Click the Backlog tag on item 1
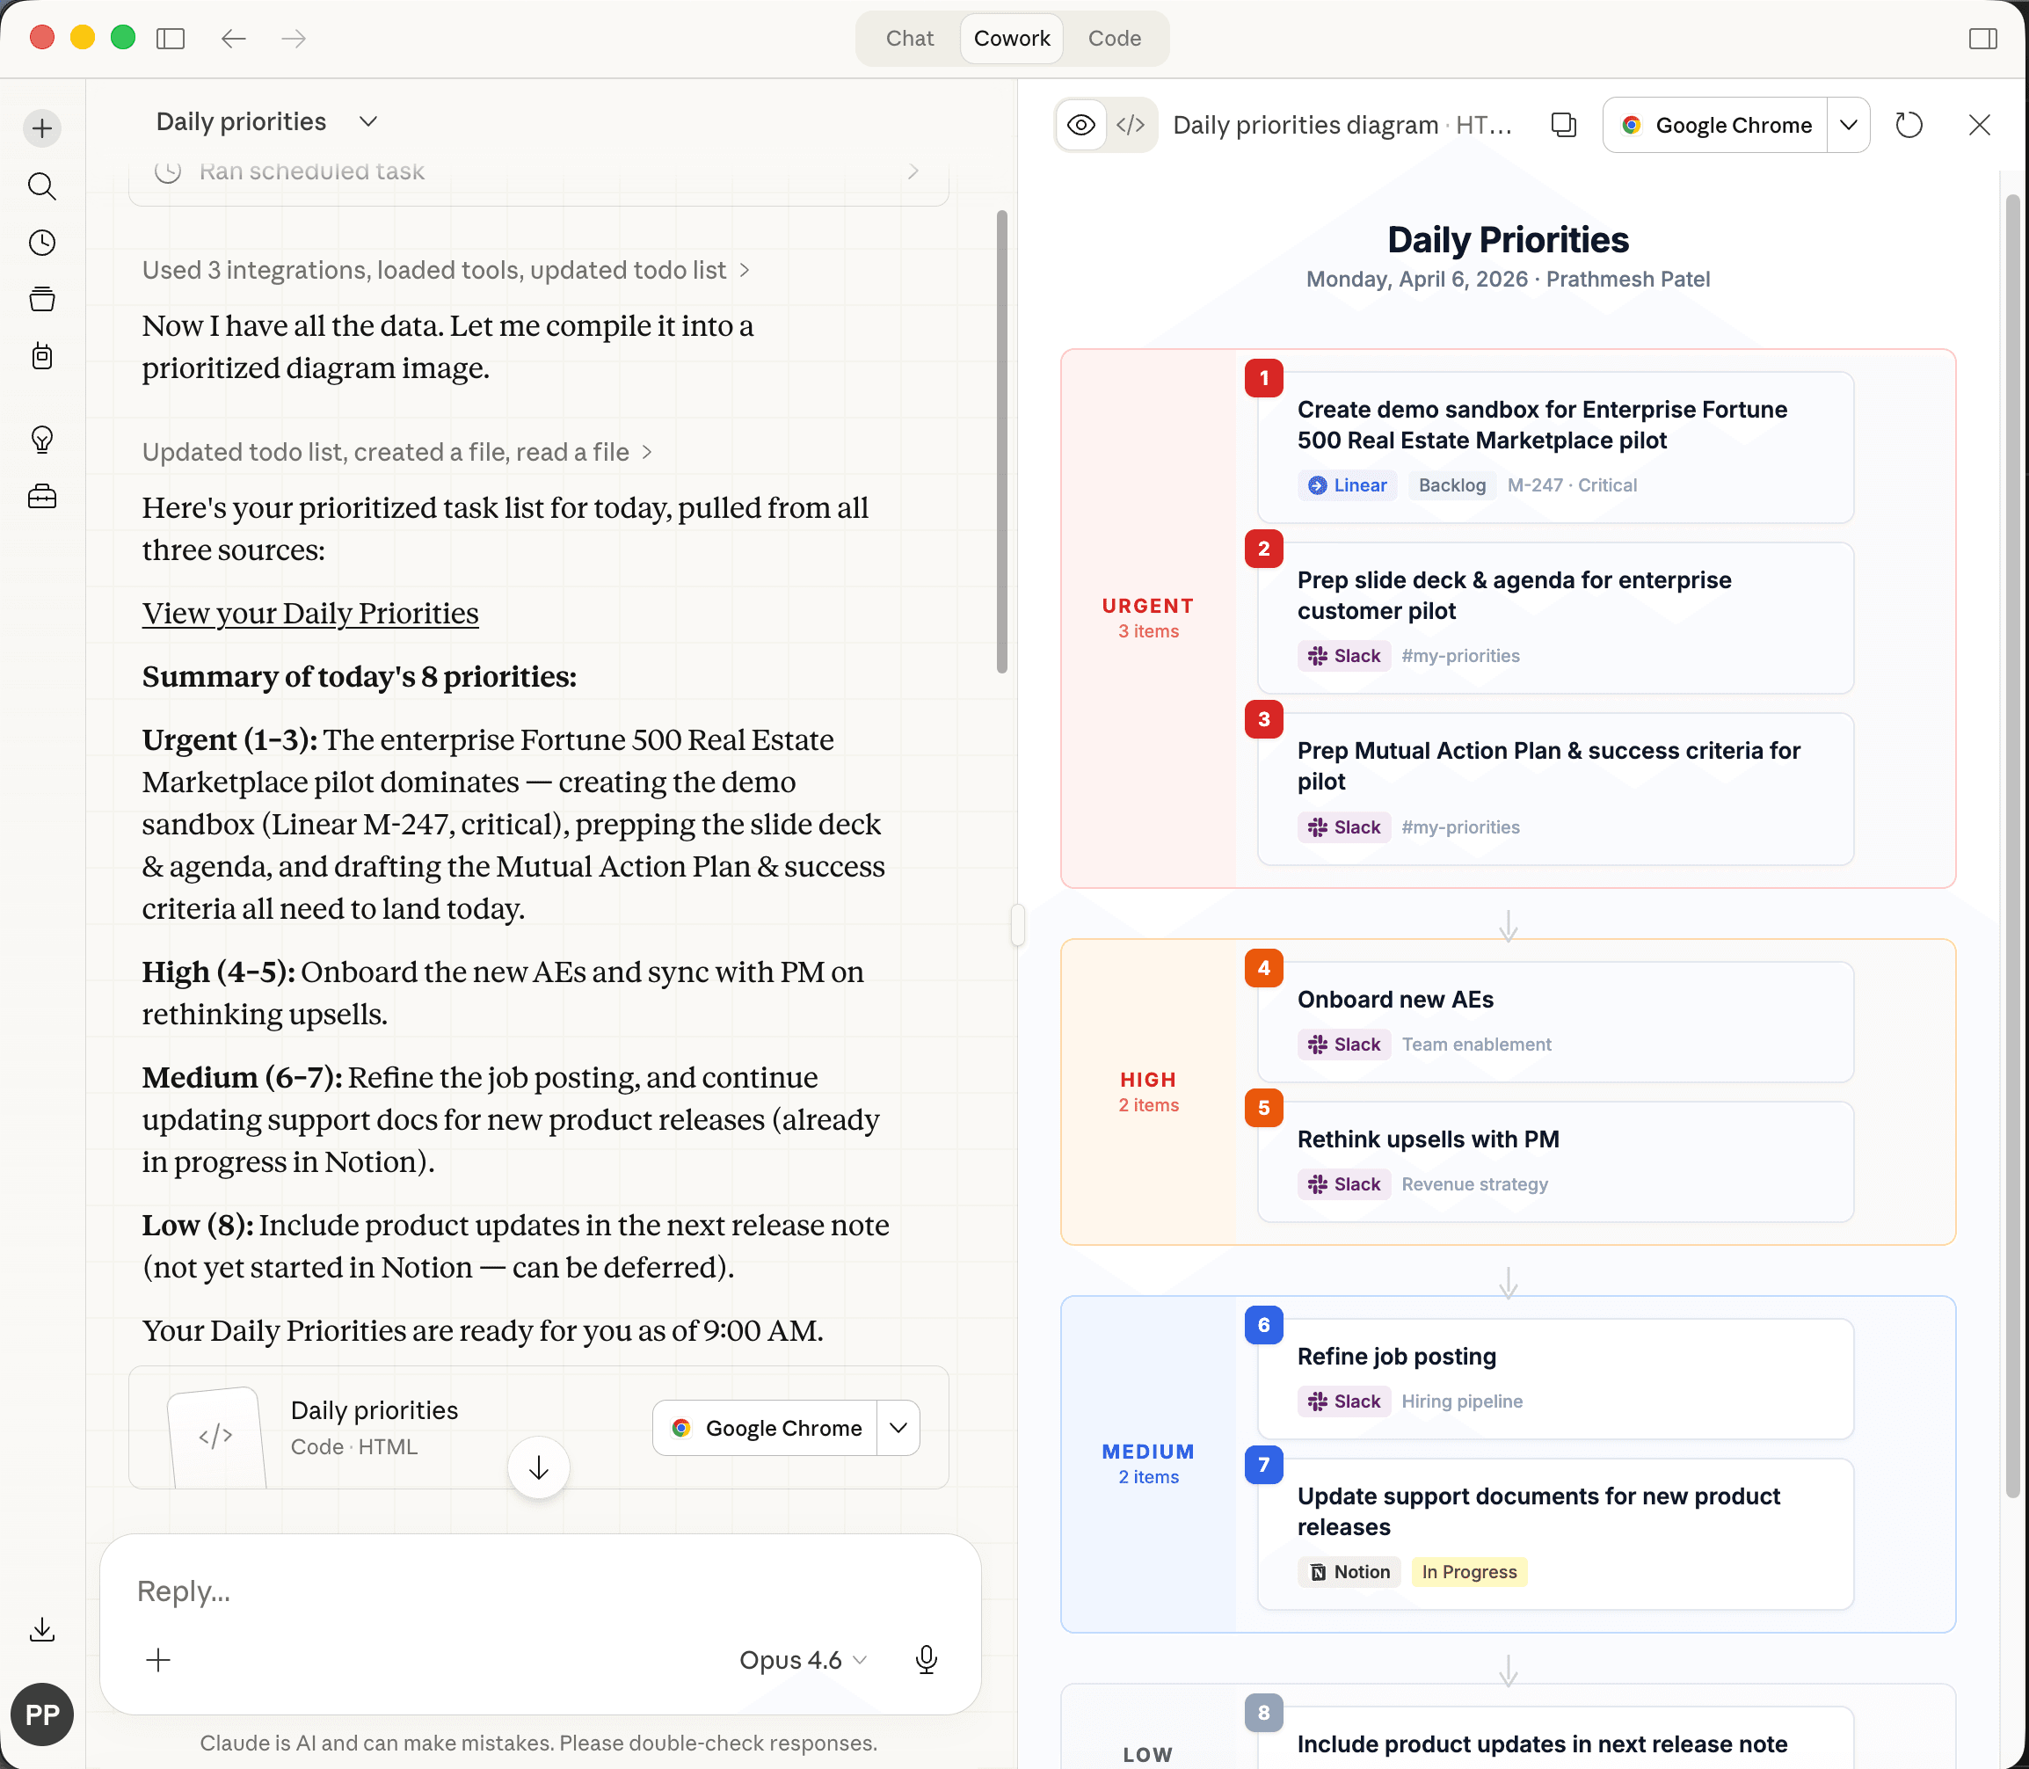This screenshot has height=1769, width=2029. 1451,484
